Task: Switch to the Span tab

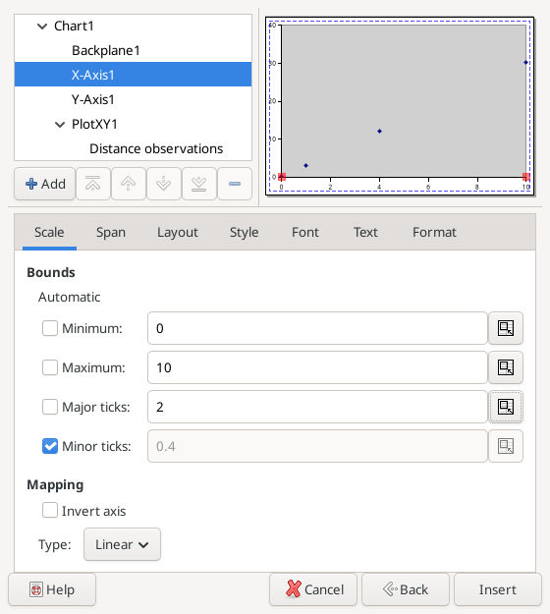Action: pyautogui.click(x=111, y=232)
